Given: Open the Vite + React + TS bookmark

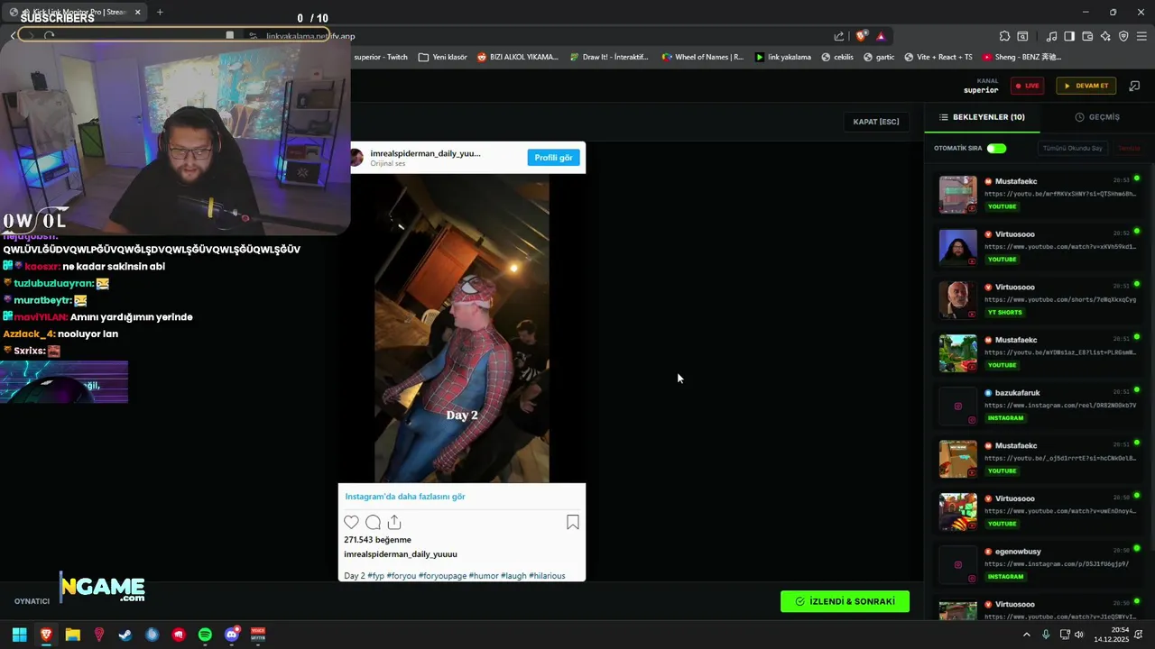Looking at the screenshot, I should (x=938, y=57).
